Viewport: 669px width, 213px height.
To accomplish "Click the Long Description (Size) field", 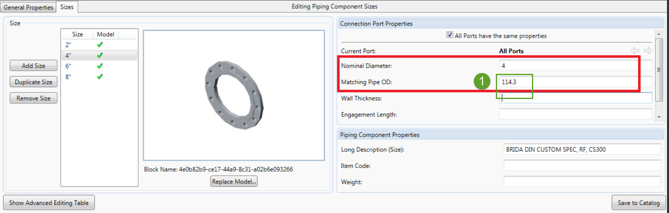I will 582,149.
